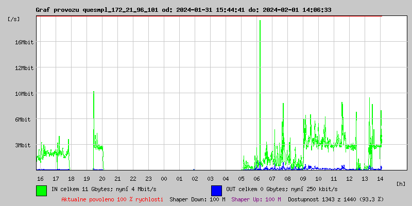Screen dimensions: 412x206
Task: Click the [h] hour unit label
Action: coord(401,183)
